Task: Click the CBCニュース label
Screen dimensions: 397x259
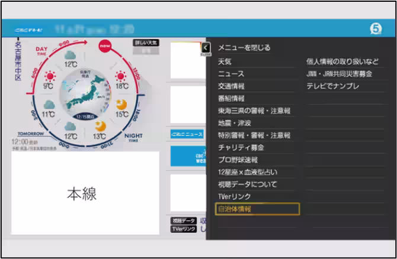Action: [x=187, y=134]
